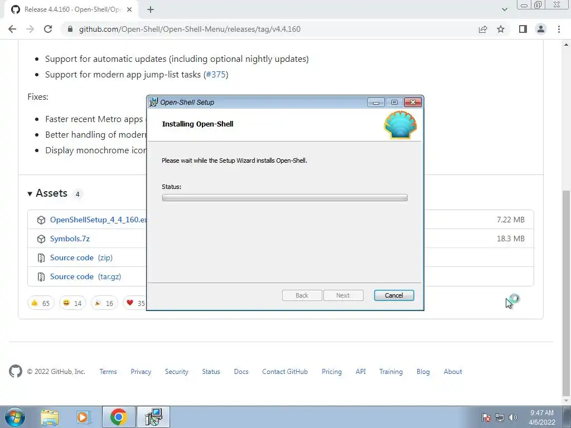Open the Privacy footer link
The image size is (571, 428).
coord(141,372)
